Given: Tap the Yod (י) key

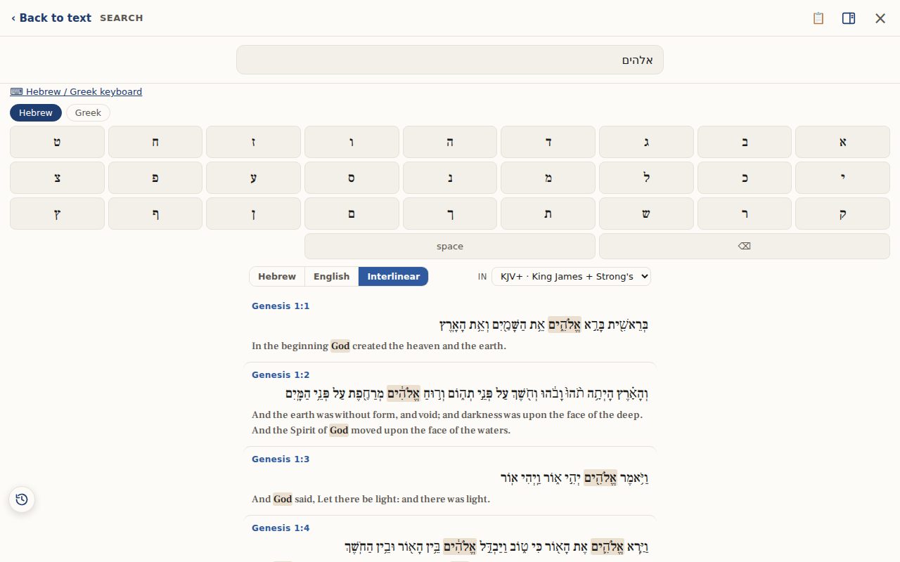Looking at the screenshot, I should click(x=842, y=178).
